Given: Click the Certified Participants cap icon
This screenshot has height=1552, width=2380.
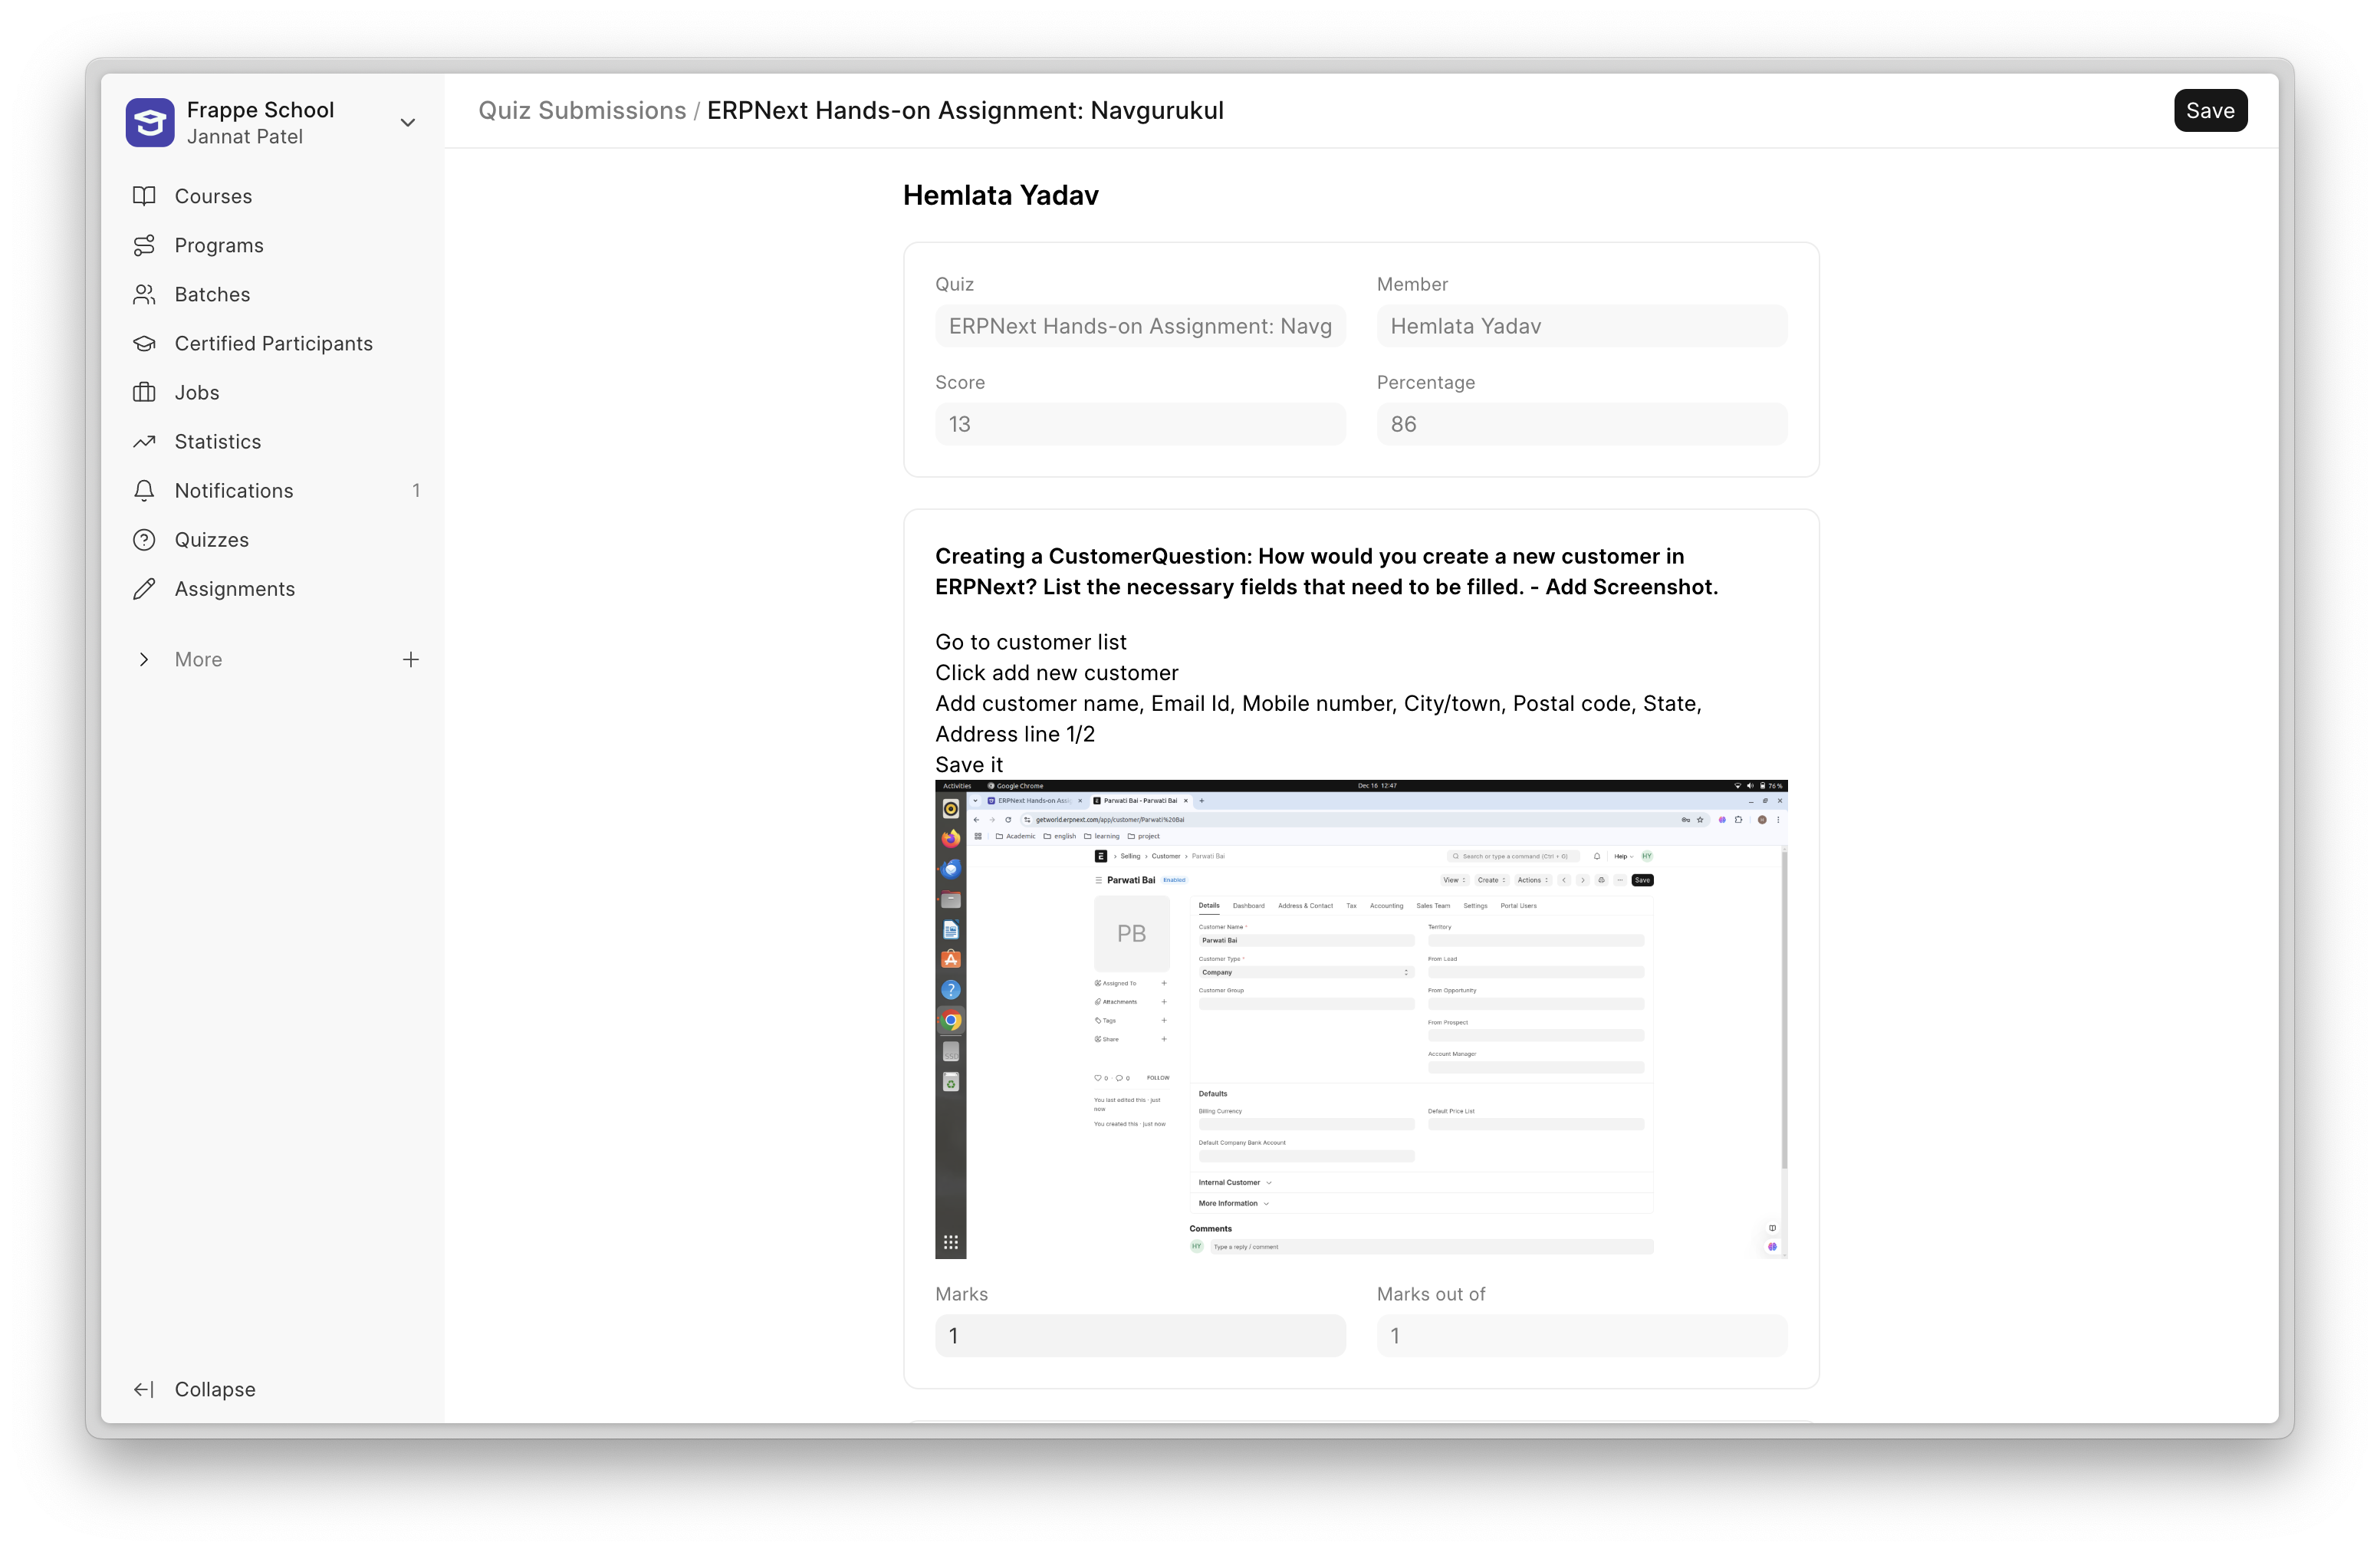Looking at the screenshot, I should [144, 343].
